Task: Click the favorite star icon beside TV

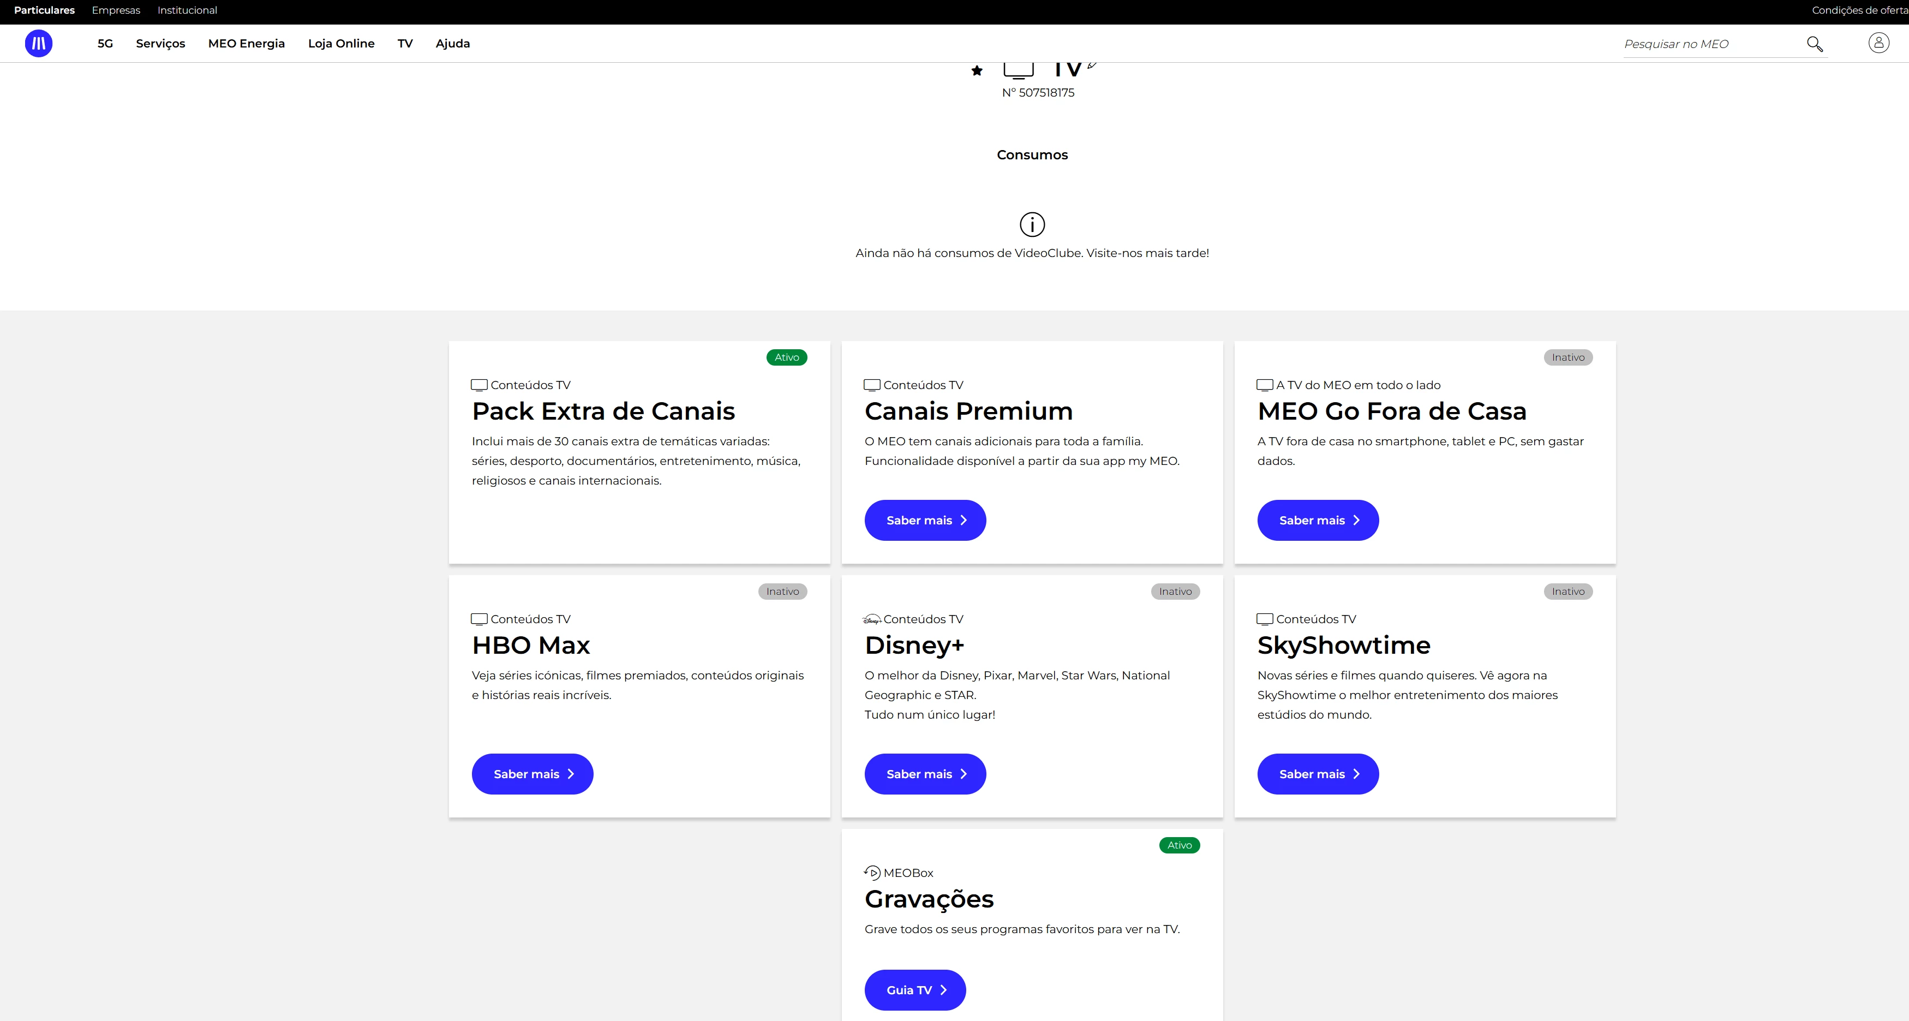Action: click(x=977, y=70)
